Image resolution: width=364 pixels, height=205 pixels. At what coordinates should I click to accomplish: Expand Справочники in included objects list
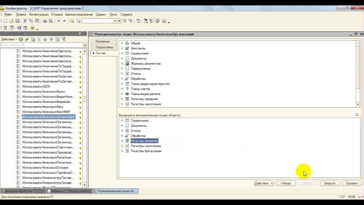122,120
